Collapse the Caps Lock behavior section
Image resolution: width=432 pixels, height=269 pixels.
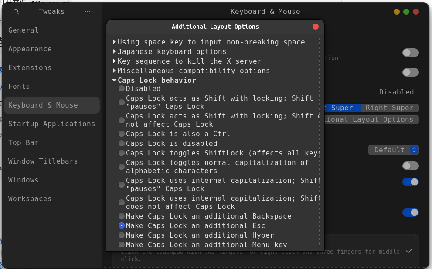(x=114, y=80)
